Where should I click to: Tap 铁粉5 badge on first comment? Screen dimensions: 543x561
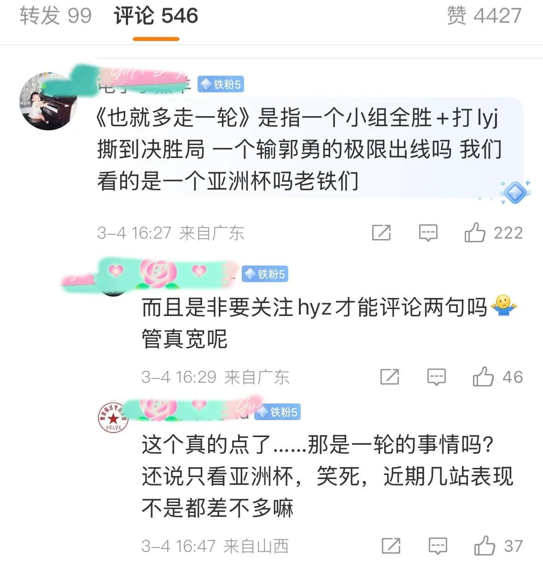(221, 85)
